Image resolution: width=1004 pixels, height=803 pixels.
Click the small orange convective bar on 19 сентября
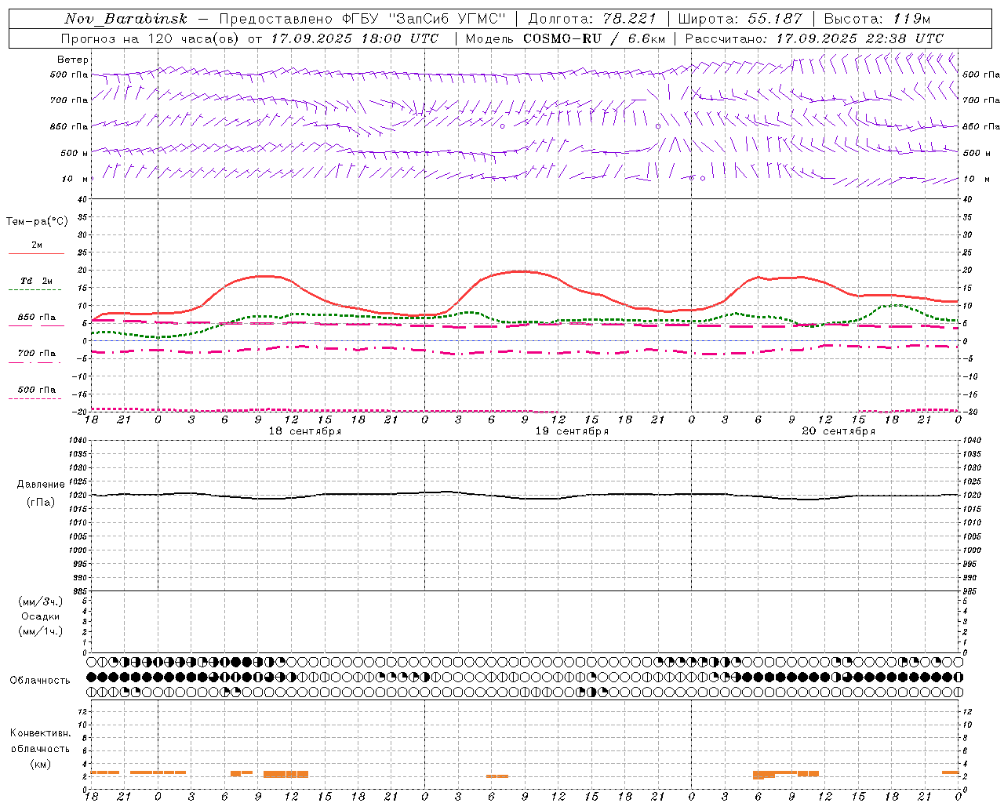coord(497,776)
